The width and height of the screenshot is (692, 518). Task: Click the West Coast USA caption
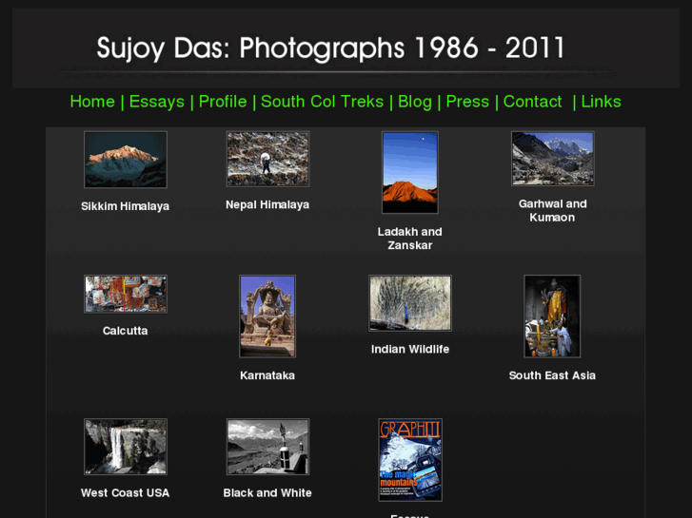point(126,493)
